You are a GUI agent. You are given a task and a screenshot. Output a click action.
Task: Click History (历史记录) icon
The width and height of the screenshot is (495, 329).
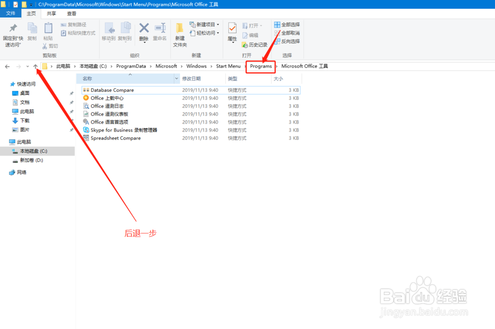[x=245, y=45]
